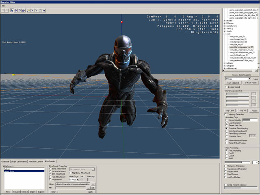260x195 pixels.
Task: Activate the Move tool icon
Action: coord(16,10)
